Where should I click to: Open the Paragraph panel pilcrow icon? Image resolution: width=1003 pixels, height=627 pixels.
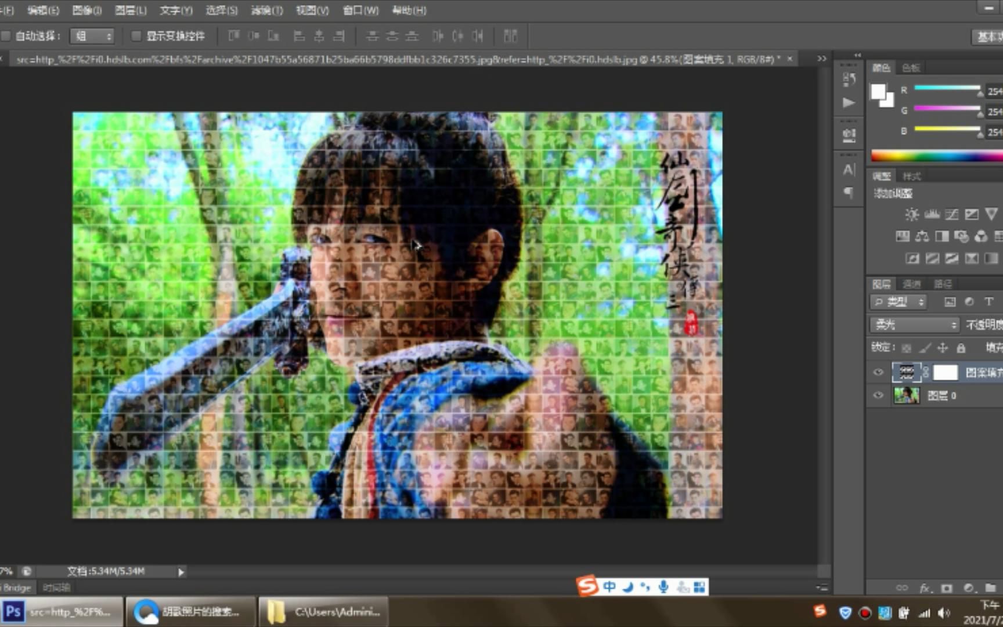click(x=849, y=192)
